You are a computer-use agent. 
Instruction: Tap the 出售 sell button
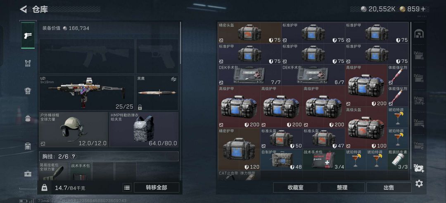coord(389,188)
